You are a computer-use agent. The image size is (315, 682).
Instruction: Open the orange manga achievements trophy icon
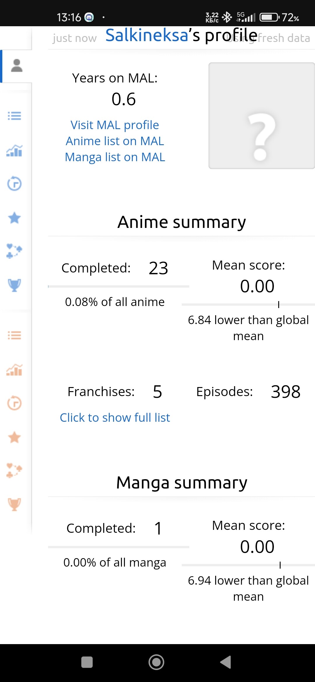pos(14,504)
